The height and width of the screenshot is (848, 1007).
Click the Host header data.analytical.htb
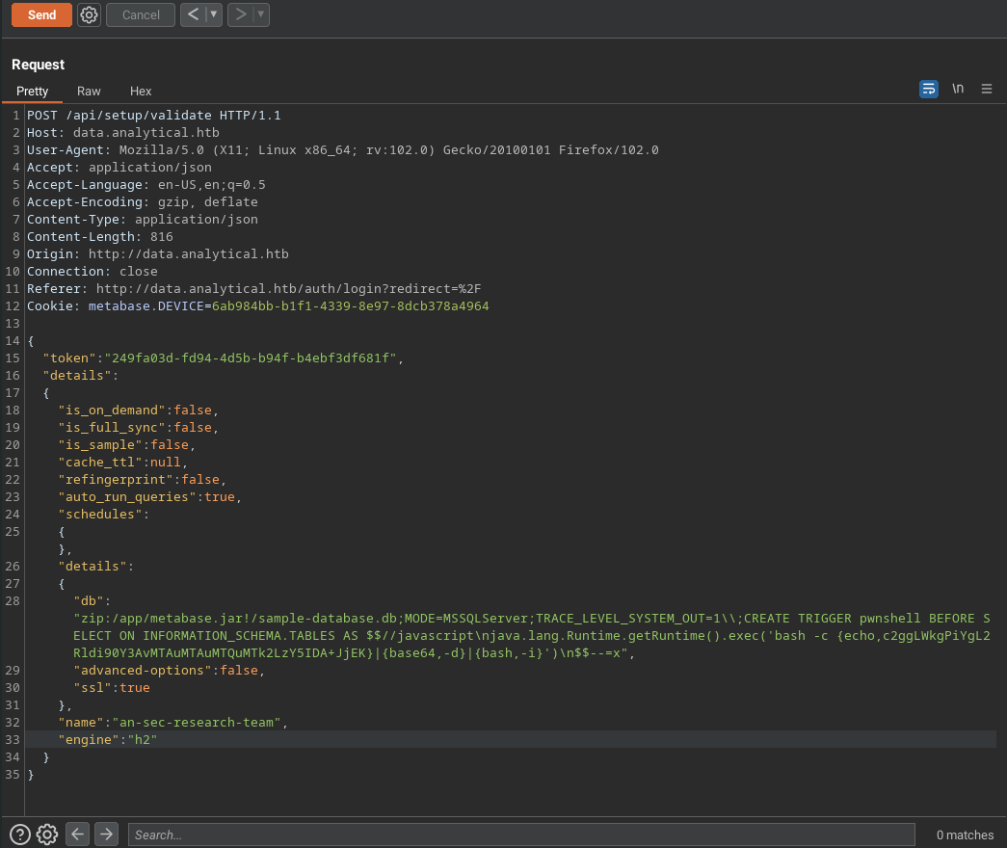[122, 132]
